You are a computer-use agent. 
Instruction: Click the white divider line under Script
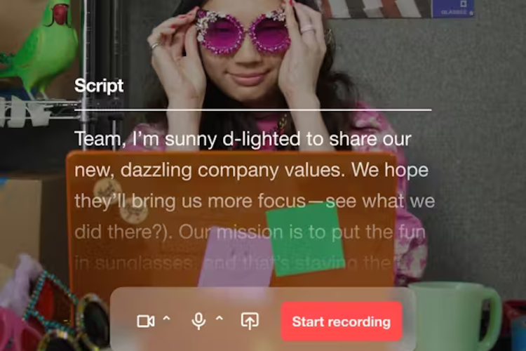[252, 110]
